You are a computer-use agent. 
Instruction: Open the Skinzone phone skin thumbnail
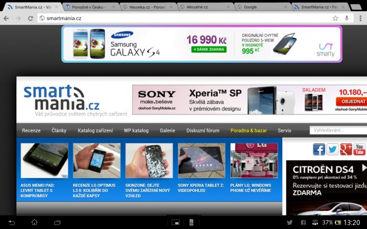pyautogui.click(x=149, y=161)
